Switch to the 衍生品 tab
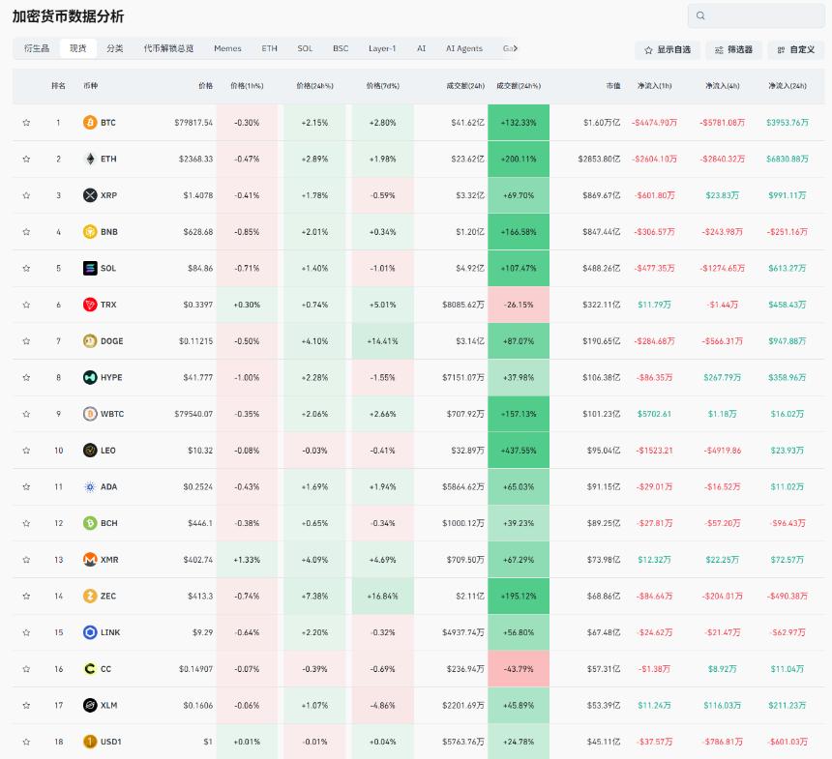832x759 pixels. click(x=37, y=48)
